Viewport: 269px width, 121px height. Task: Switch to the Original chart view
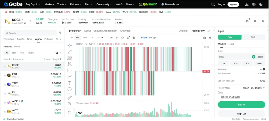[x=183, y=31]
